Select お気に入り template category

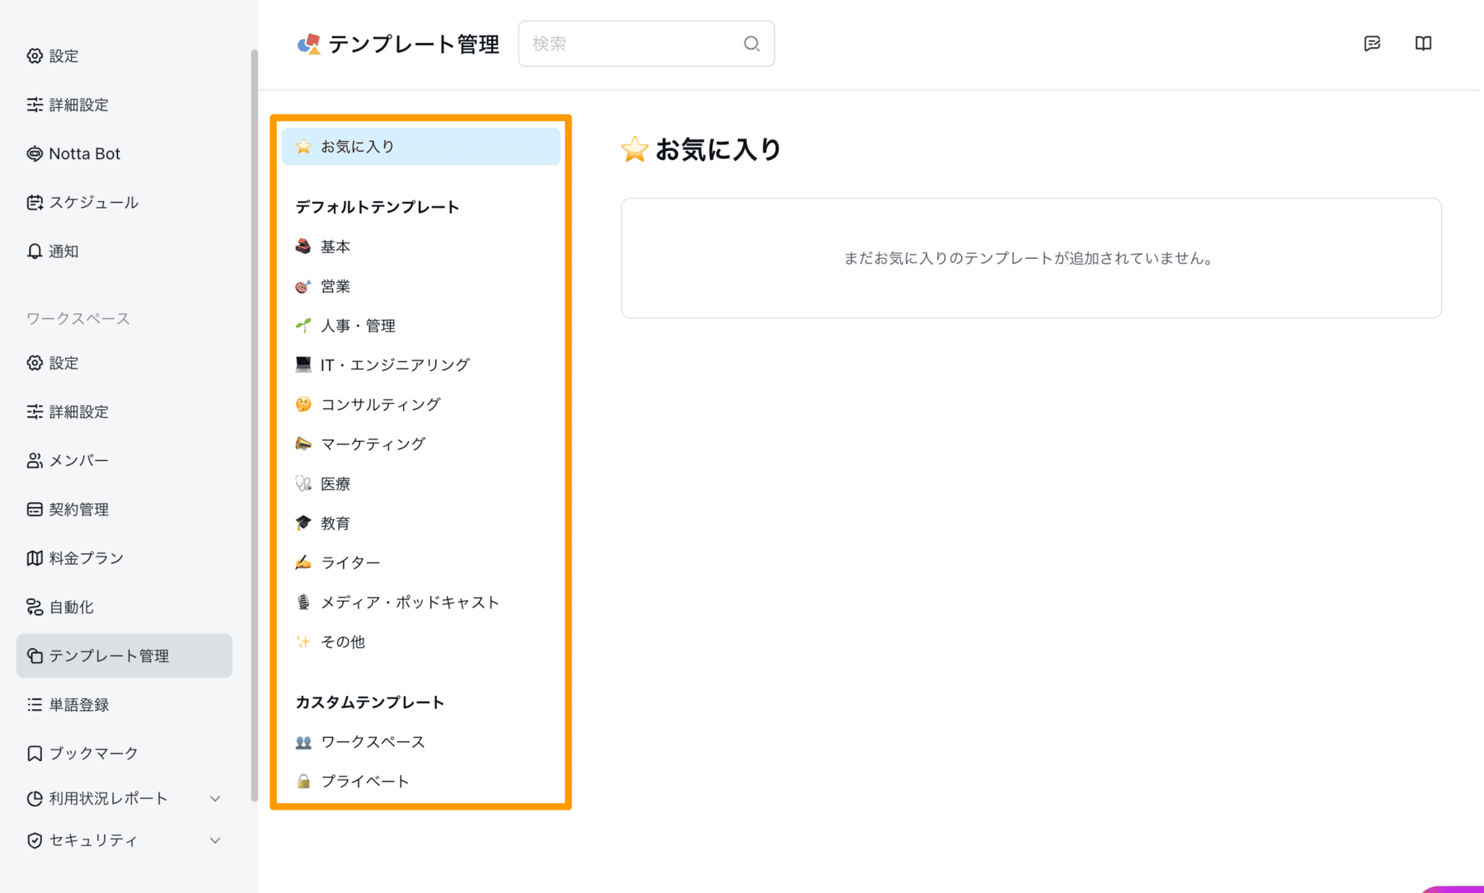[x=420, y=147]
